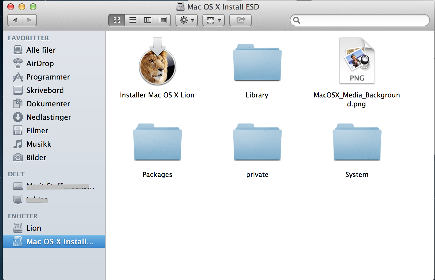Select Mac OS X Install ESD volume in sidebar
Image resolution: width=435 pixels, height=280 pixels.
point(54,241)
